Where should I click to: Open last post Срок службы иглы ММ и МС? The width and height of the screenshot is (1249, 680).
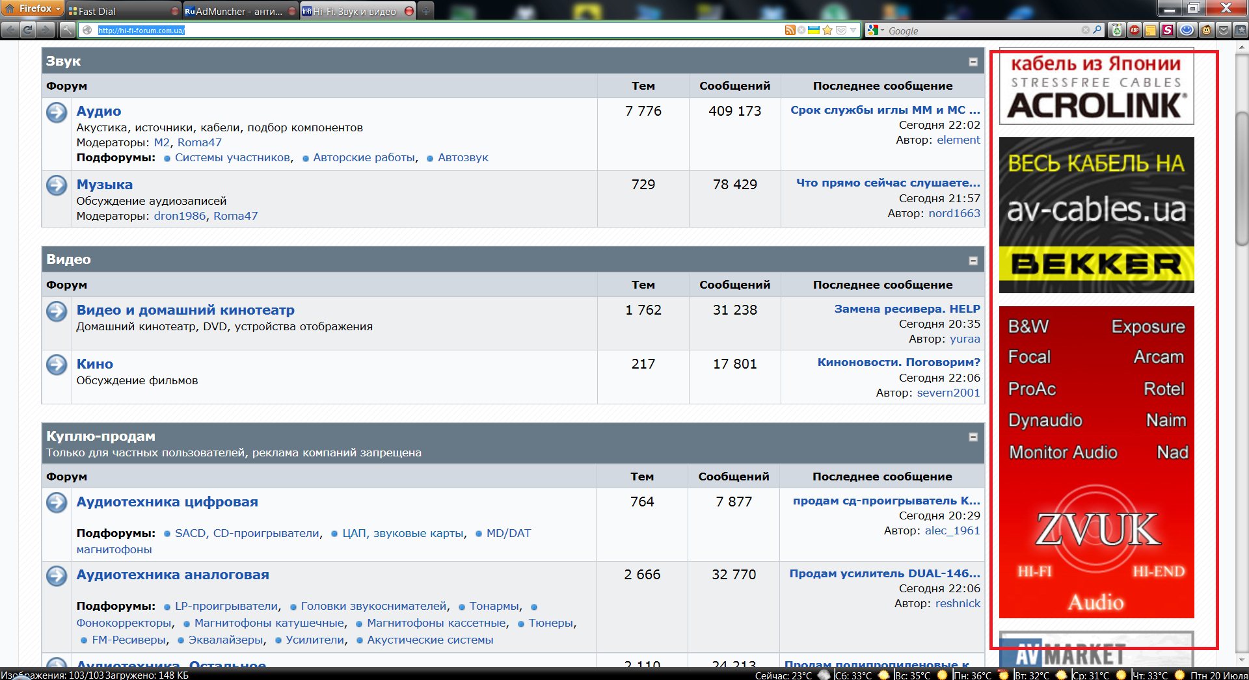[885, 110]
